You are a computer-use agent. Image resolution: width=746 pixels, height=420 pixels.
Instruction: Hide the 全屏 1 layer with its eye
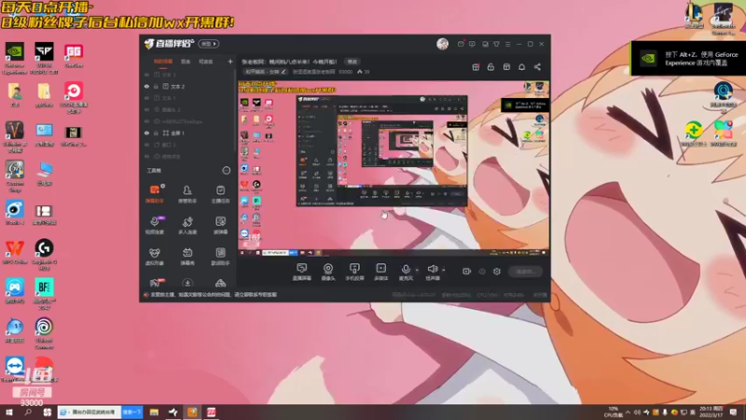147,133
